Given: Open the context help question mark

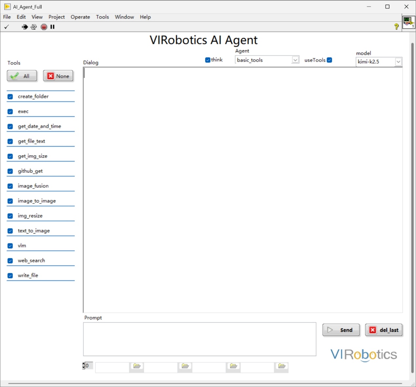Looking at the screenshot, I should 396,27.
